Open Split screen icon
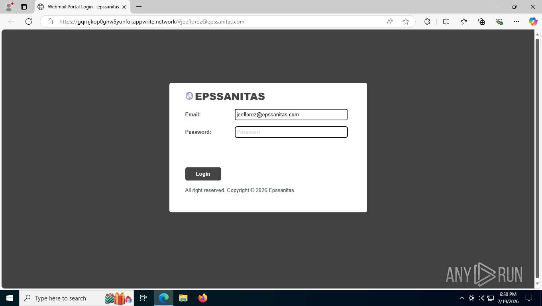 (446, 22)
